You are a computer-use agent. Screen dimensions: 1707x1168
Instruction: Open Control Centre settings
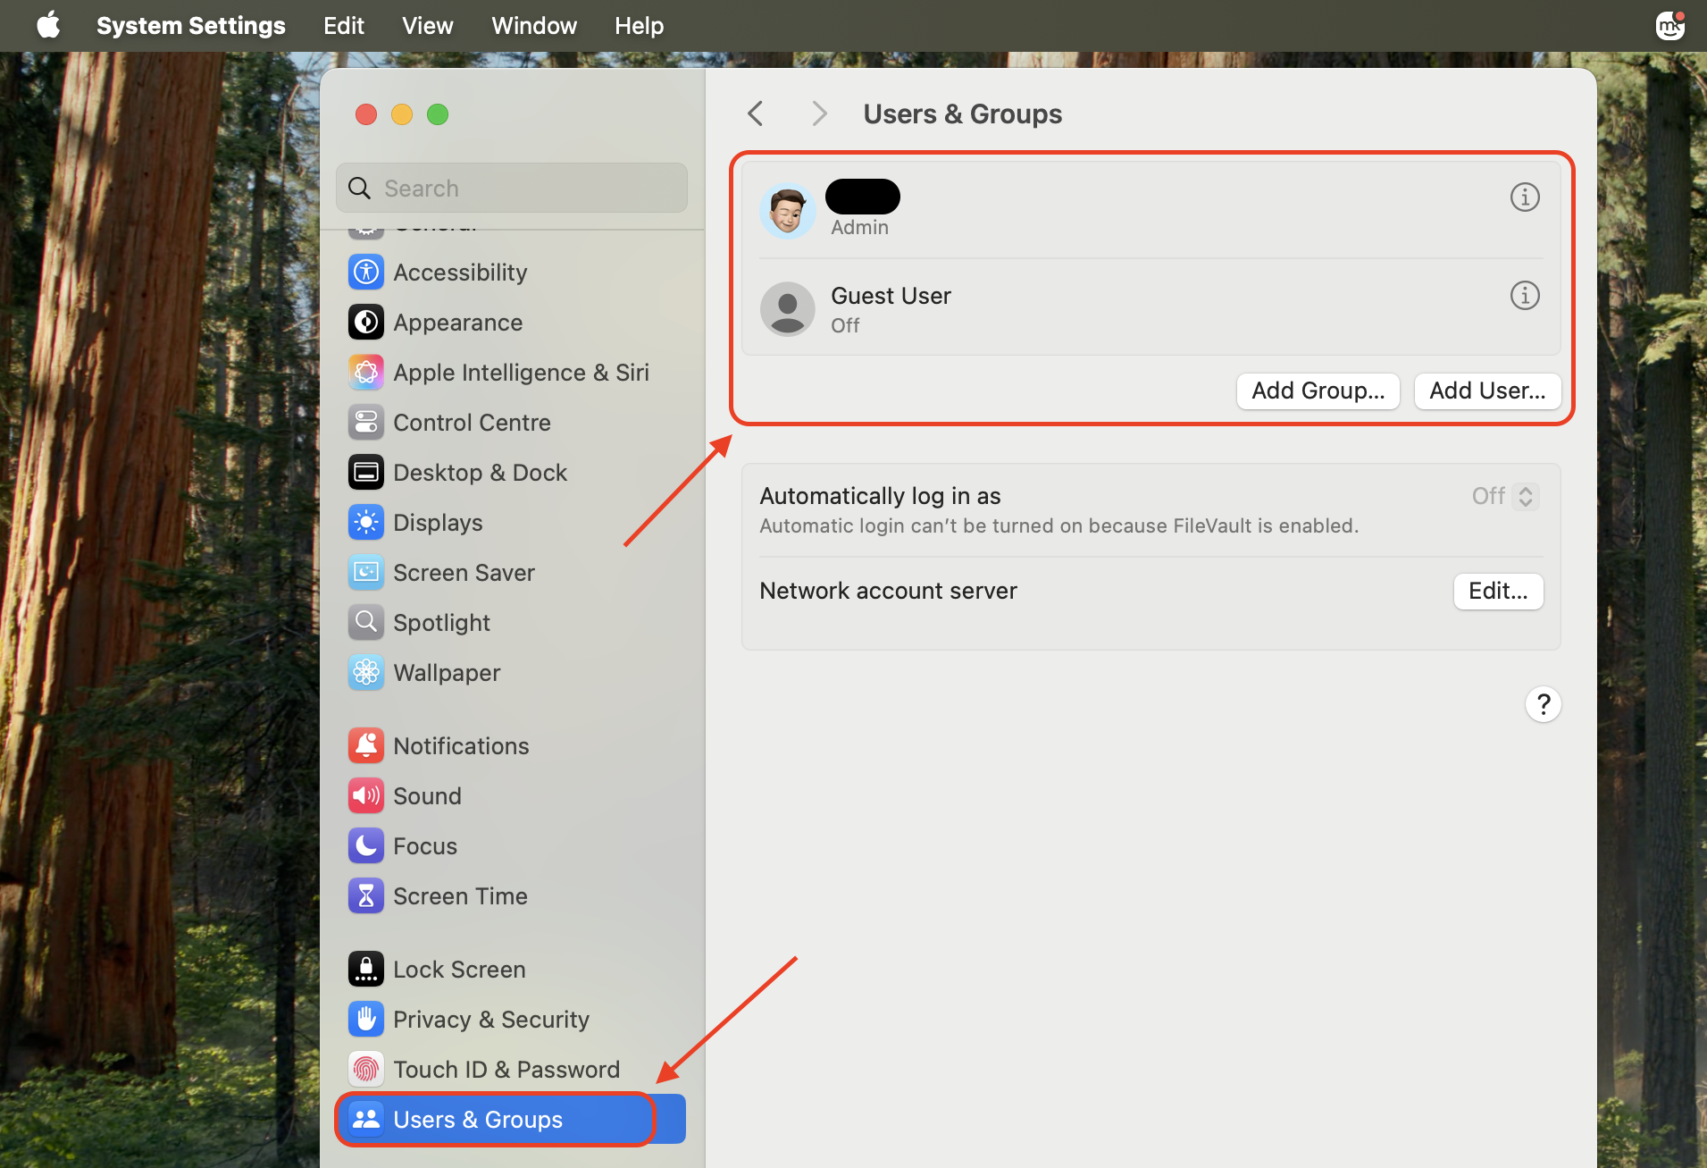pyautogui.click(x=472, y=422)
